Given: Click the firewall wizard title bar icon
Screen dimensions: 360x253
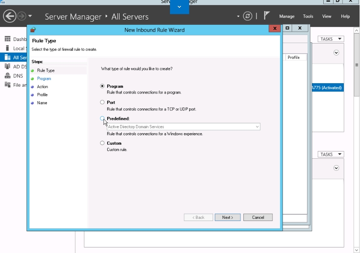Looking at the screenshot, I should [x=33, y=30].
